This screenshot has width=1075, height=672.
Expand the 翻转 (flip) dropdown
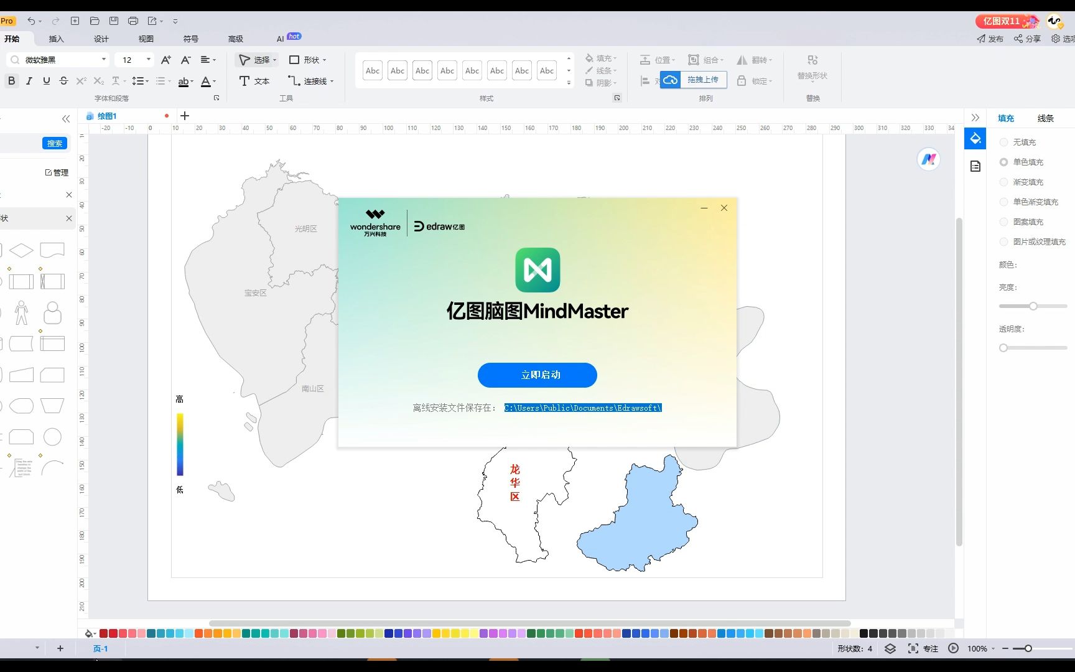pyautogui.click(x=770, y=60)
